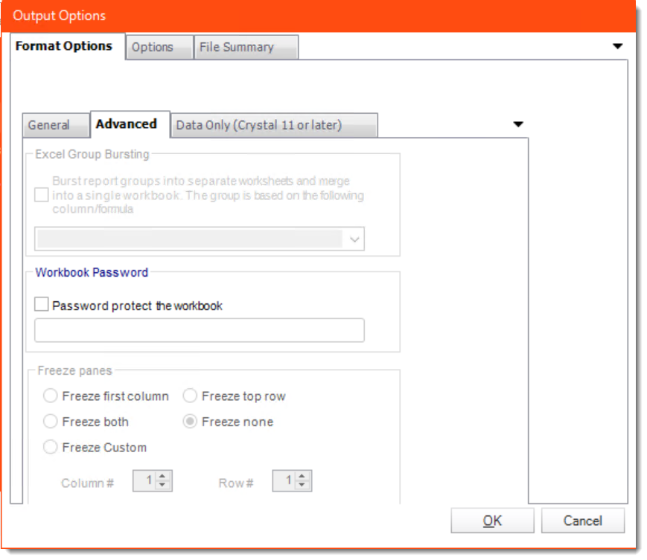Select "Freeze first column" option
Viewport: 647px width, 560px height.
tap(50, 396)
